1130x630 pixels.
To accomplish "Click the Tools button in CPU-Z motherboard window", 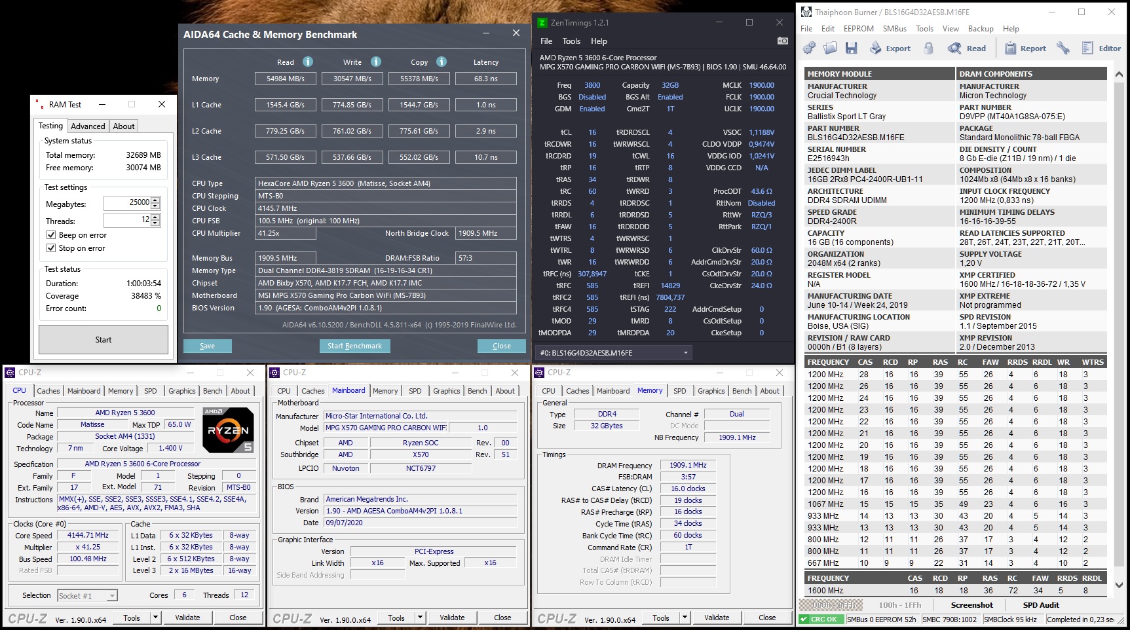I will (396, 618).
